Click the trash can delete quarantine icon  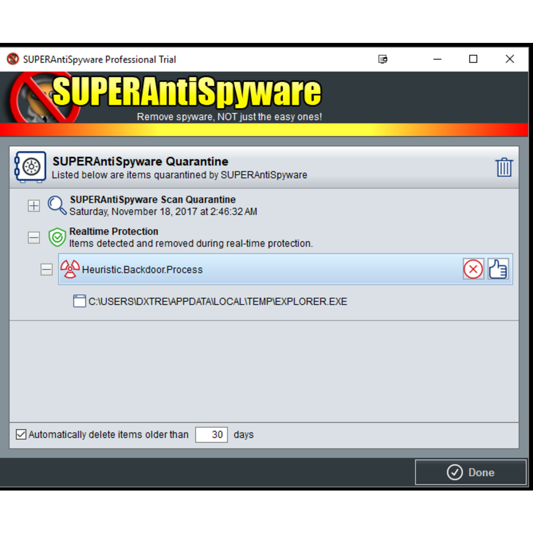pos(504,167)
